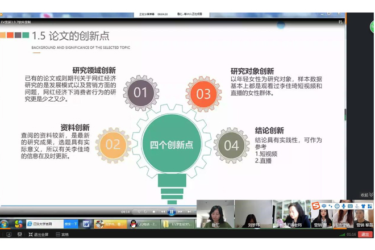This screenshot has height=250, width=375.
Task: Click the green circle icon top right
Action: (372, 27)
